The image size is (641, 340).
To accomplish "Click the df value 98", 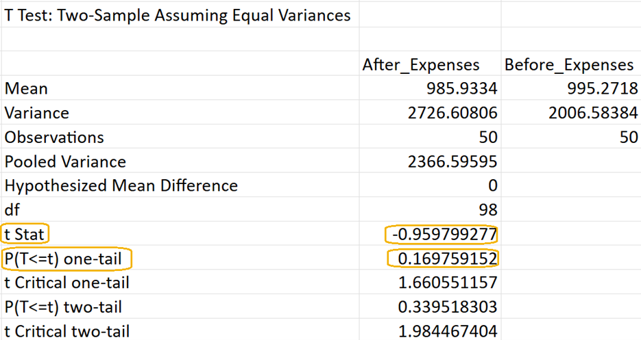I will pyautogui.click(x=487, y=210).
